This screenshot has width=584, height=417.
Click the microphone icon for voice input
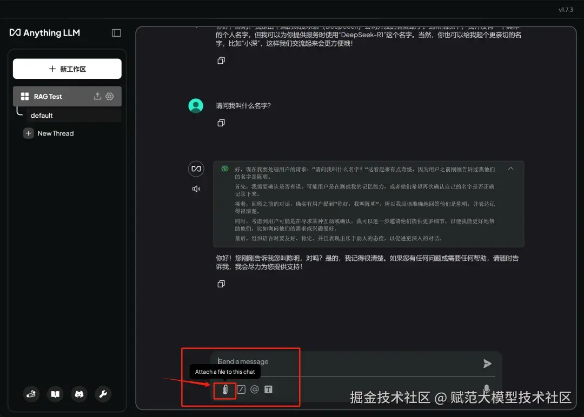click(486, 389)
